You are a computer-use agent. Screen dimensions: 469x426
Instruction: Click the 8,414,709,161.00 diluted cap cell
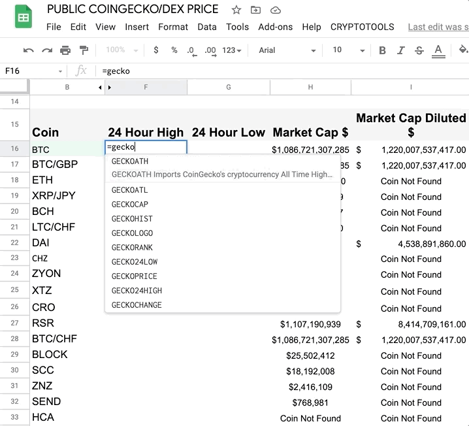(x=410, y=324)
